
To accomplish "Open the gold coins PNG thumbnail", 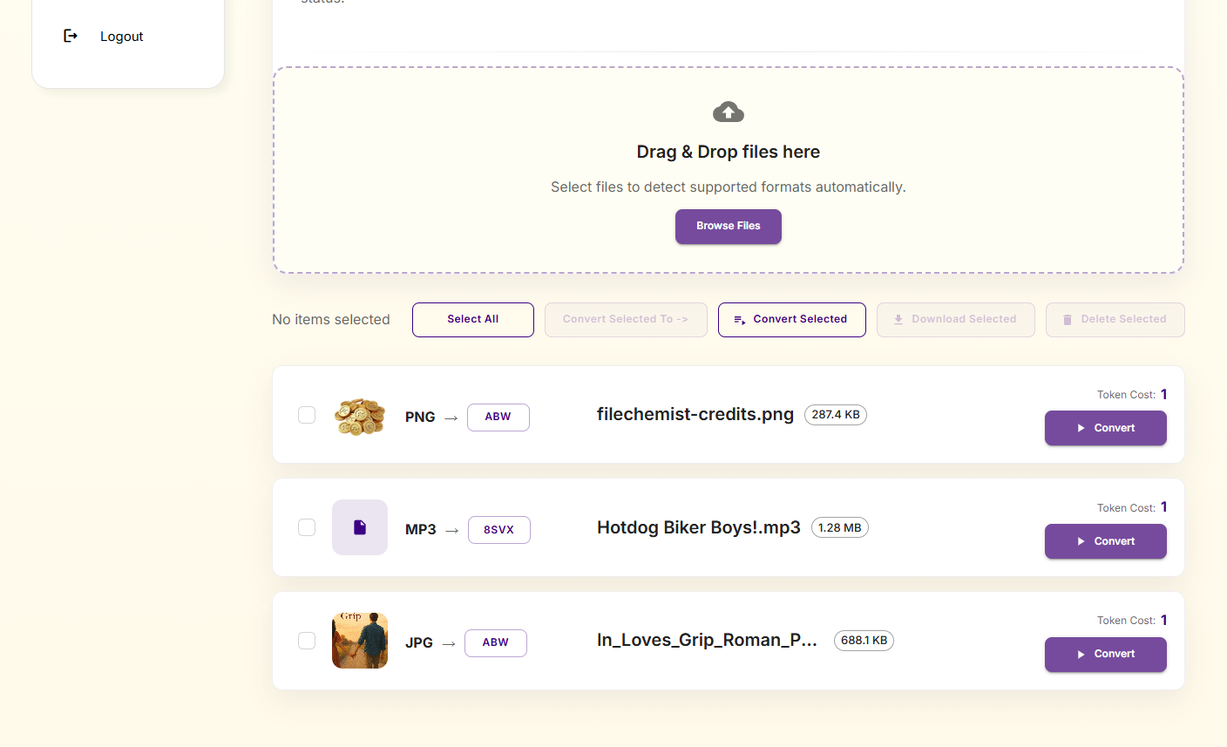I will [360, 416].
